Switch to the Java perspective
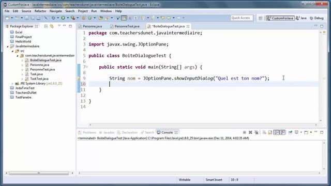Screen dimensions: 331x186 [x=301, y=18]
